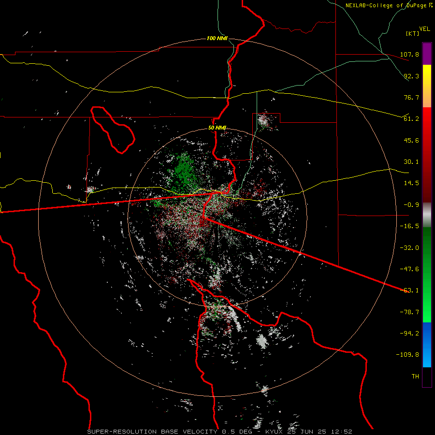The width and height of the screenshot is (435, 435).
Task: Click the 14.5 velocity scale value
Action: [411, 183]
